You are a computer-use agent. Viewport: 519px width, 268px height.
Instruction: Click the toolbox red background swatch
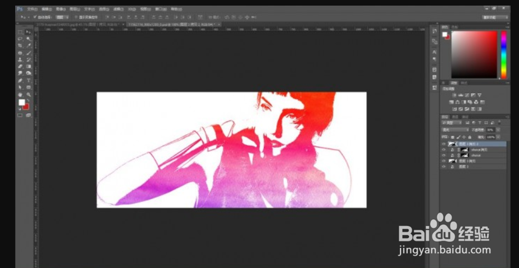(26, 107)
